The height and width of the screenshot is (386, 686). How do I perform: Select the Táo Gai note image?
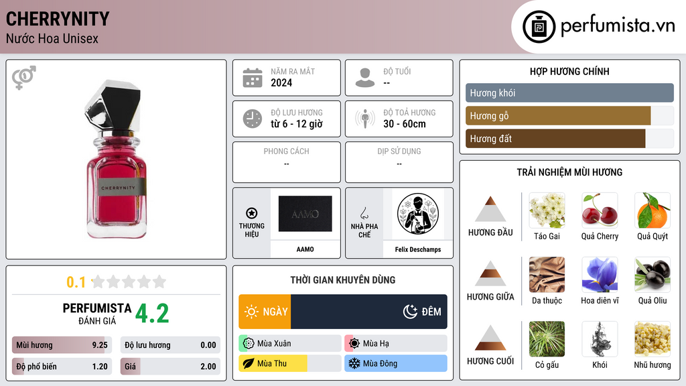(x=547, y=210)
